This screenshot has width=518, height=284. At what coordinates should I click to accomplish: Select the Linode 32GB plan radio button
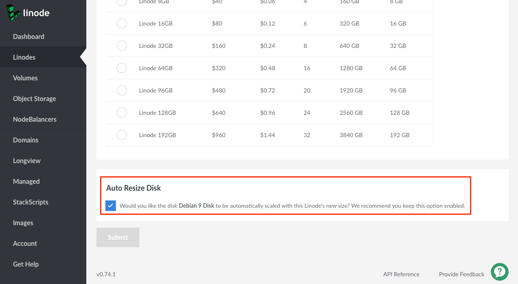pos(122,46)
